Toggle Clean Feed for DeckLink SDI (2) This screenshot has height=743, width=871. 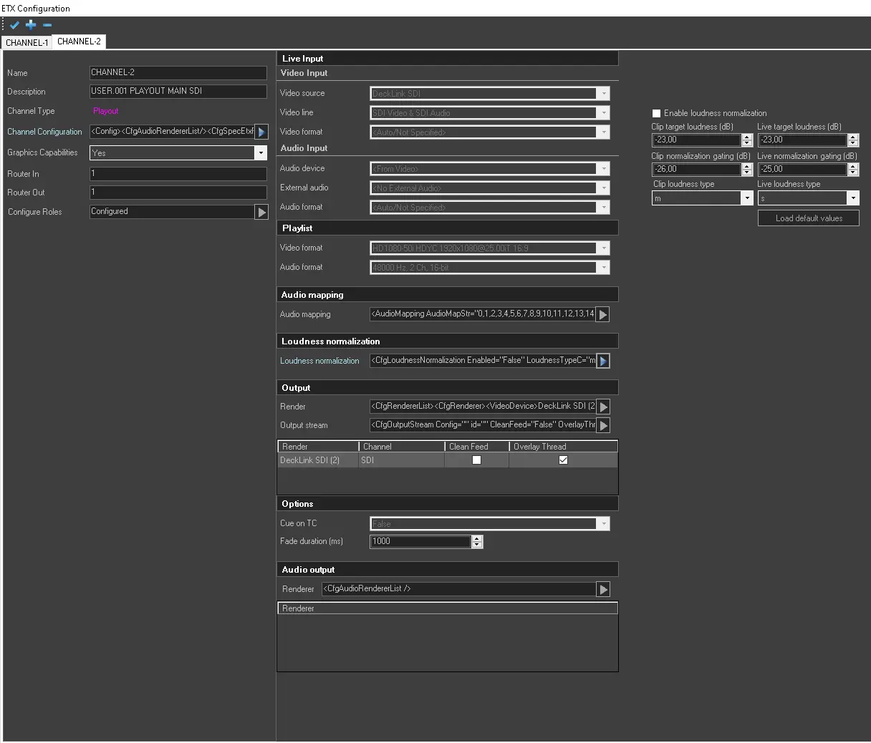[476, 460]
